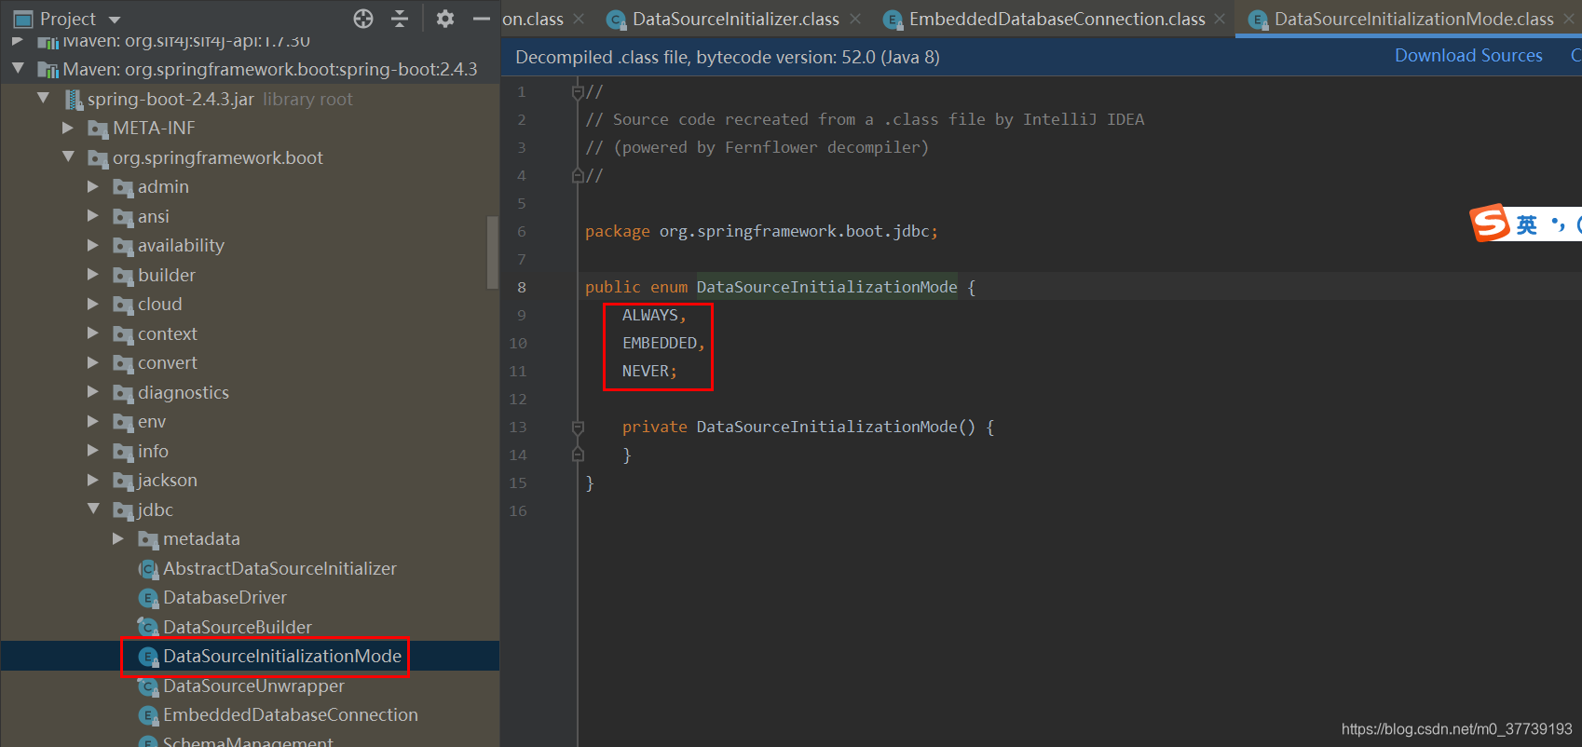The image size is (1582, 747).
Task: Click fold marker at line 4 comment
Action: pyautogui.click(x=578, y=175)
